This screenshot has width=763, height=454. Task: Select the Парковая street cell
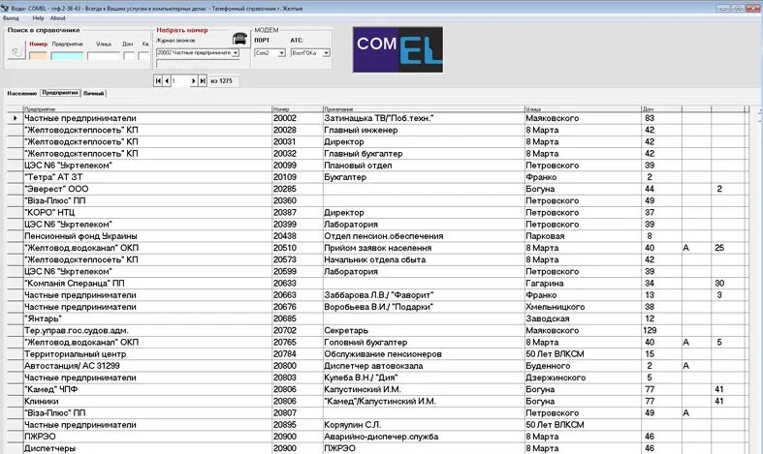click(x=583, y=236)
